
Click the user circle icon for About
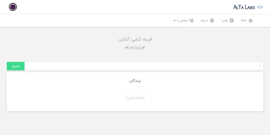(x=212, y=20)
